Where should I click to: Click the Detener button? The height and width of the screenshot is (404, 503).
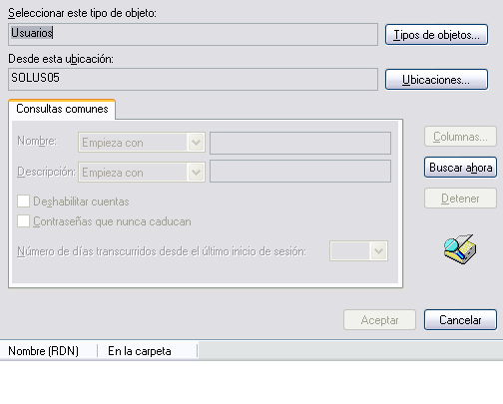pyautogui.click(x=460, y=199)
